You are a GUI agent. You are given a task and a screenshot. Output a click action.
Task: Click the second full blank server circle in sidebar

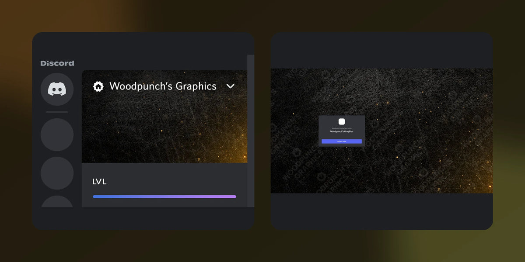click(57, 173)
